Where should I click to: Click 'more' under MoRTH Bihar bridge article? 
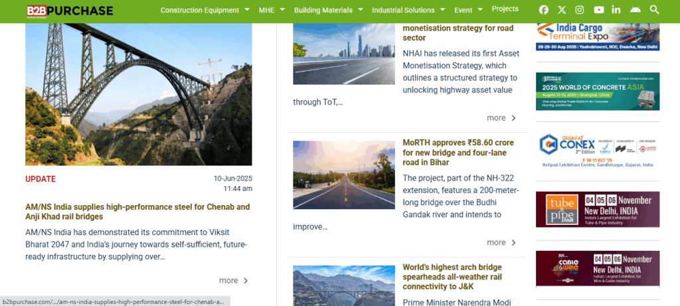pyautogui.click(x=496, y=242)
